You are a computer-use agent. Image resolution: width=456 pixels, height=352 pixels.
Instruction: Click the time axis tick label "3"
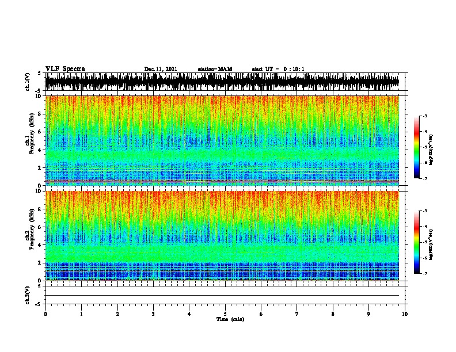click(x=153, y=314)
